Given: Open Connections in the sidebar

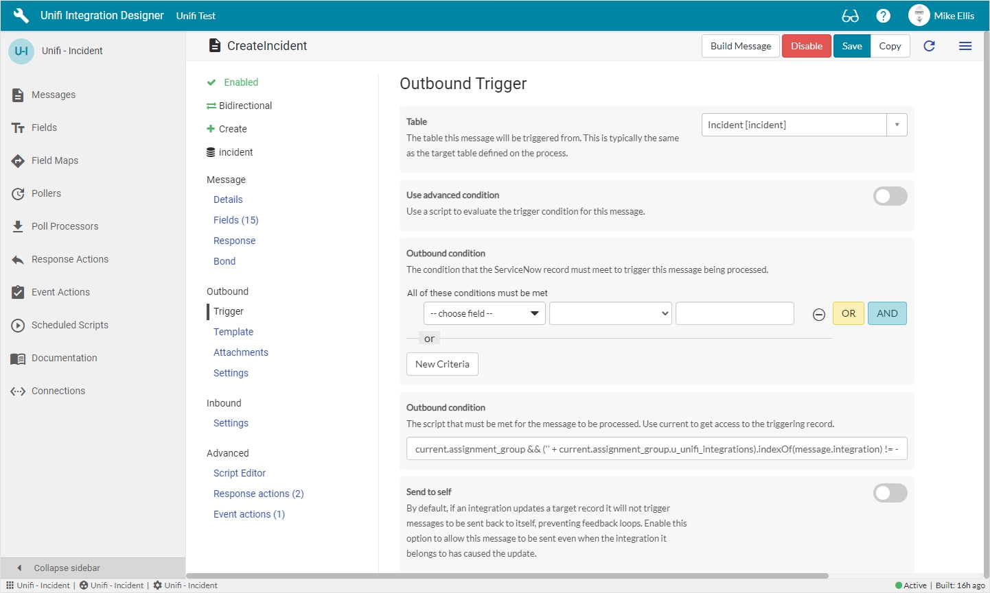Looking at the screenshot, I should [58, 391].
